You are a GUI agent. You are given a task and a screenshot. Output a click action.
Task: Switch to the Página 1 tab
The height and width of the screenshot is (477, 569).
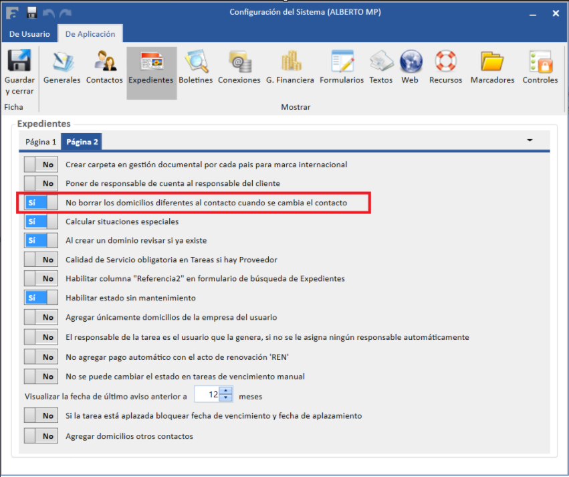pos(41,142)
